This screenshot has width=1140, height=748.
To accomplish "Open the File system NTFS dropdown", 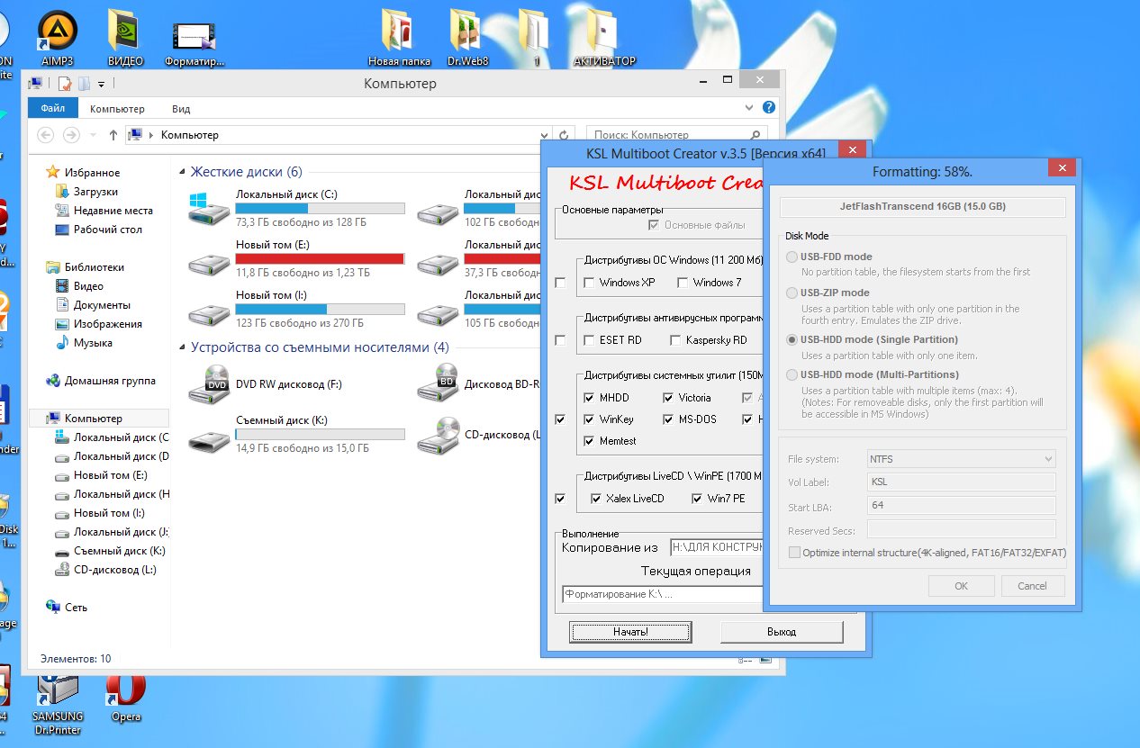I will click(x=960, y=459).
